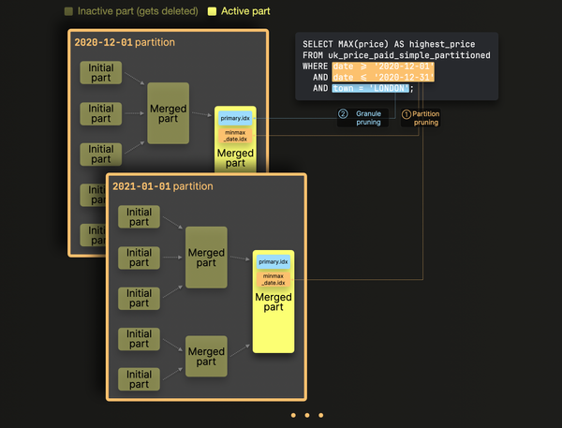The width and height of the screenshot is (562, 428).
Task: Click the topmost Initial part in 2021-01-01 partition
Action: tap(139, 216)
